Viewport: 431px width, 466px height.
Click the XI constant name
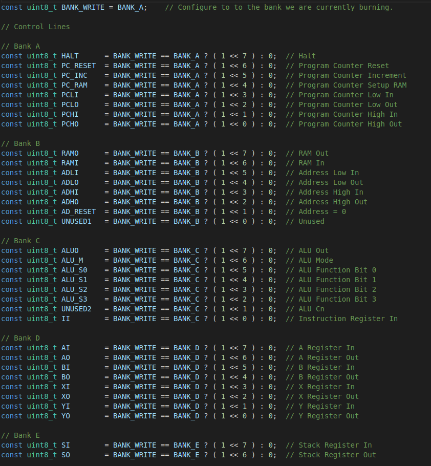coord(66,387)
